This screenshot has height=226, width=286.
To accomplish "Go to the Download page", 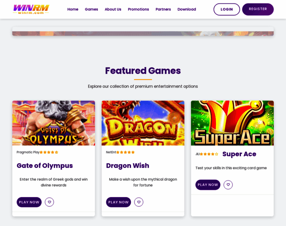I will (187, 9).
